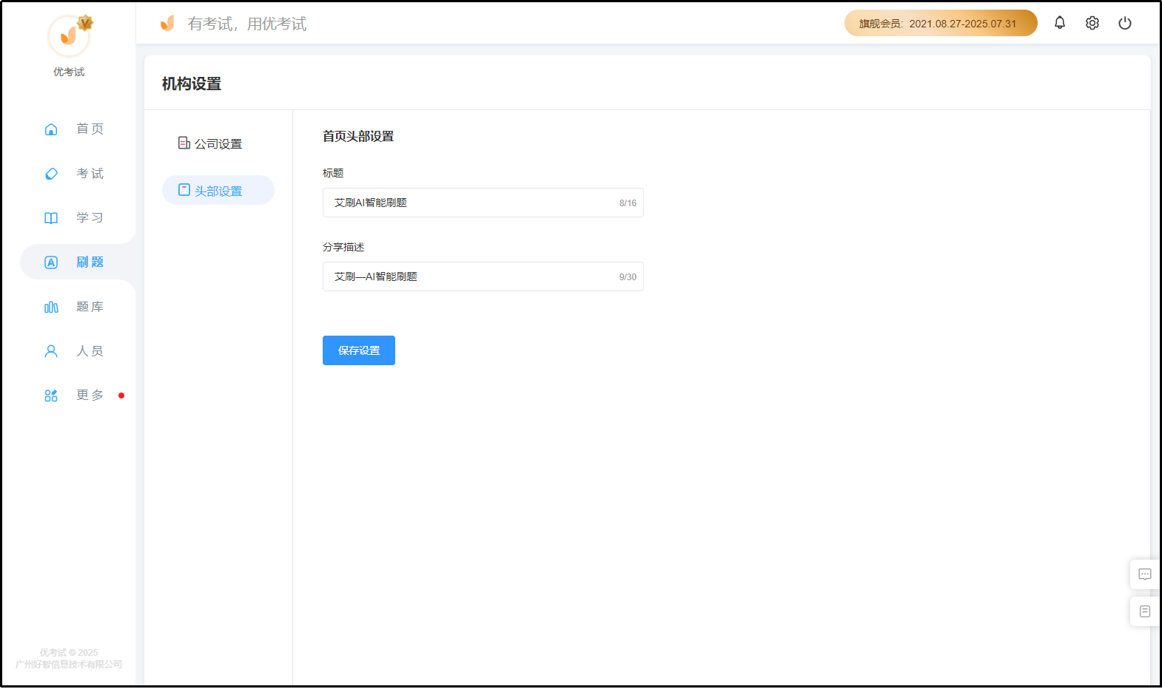Select the 头部设置 tab

pos(218,190)
